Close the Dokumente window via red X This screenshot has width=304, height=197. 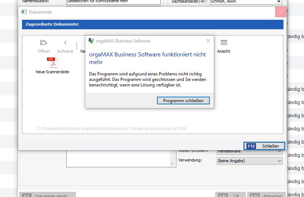281,12
